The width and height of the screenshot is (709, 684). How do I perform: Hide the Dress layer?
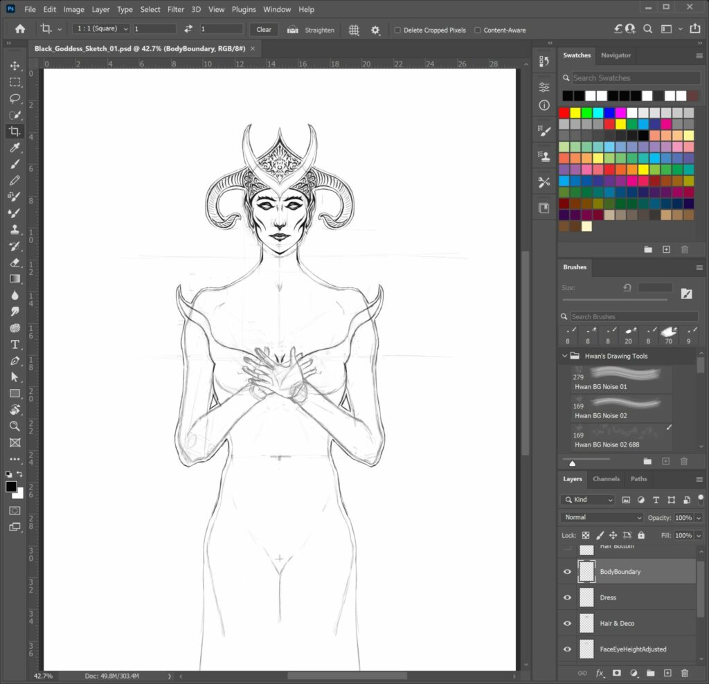tap(567, 597)
